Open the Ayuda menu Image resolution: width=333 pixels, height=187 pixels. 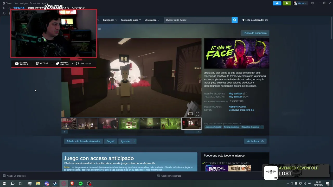[x=45, y=3]
